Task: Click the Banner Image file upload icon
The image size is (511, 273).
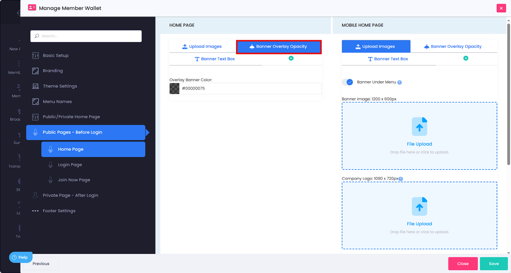Action: point(419,126)
